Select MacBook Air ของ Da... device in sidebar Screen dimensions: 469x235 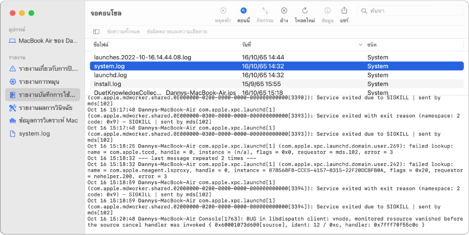pyautogui.click(x=42, y=41)
